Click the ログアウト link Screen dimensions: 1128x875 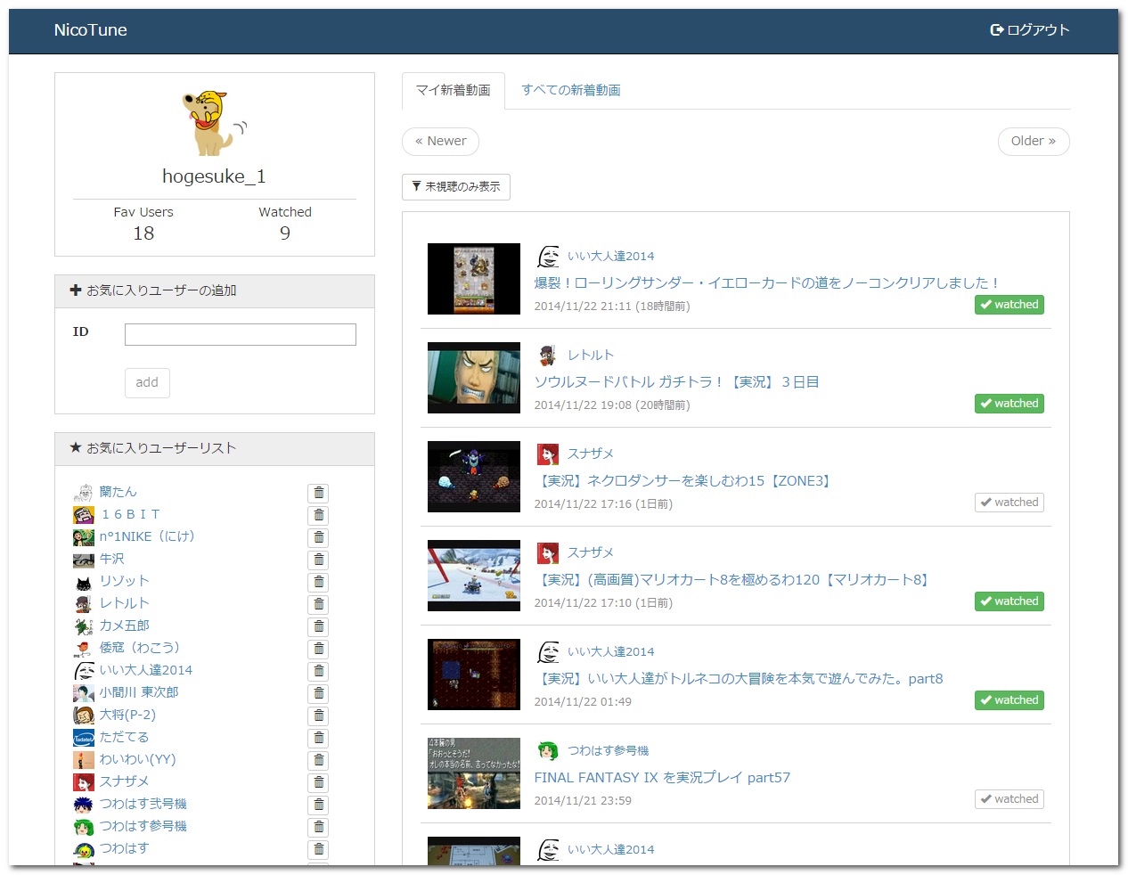click(x=1029, y=30)
